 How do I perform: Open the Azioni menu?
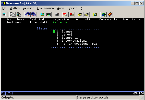click(x=61, y=8)
